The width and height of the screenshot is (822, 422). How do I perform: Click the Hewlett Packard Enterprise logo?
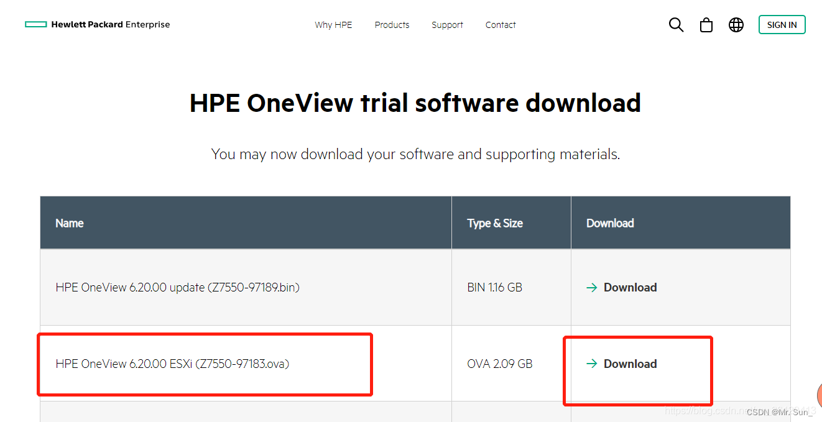(x=96, y=24)
